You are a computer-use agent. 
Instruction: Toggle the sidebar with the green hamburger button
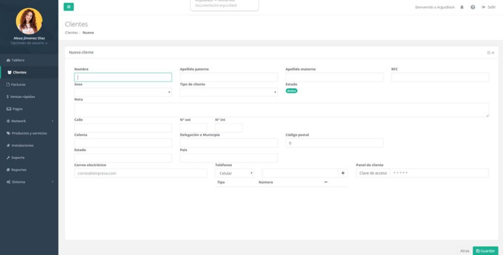pyautogui.click(x=69, y=7)
